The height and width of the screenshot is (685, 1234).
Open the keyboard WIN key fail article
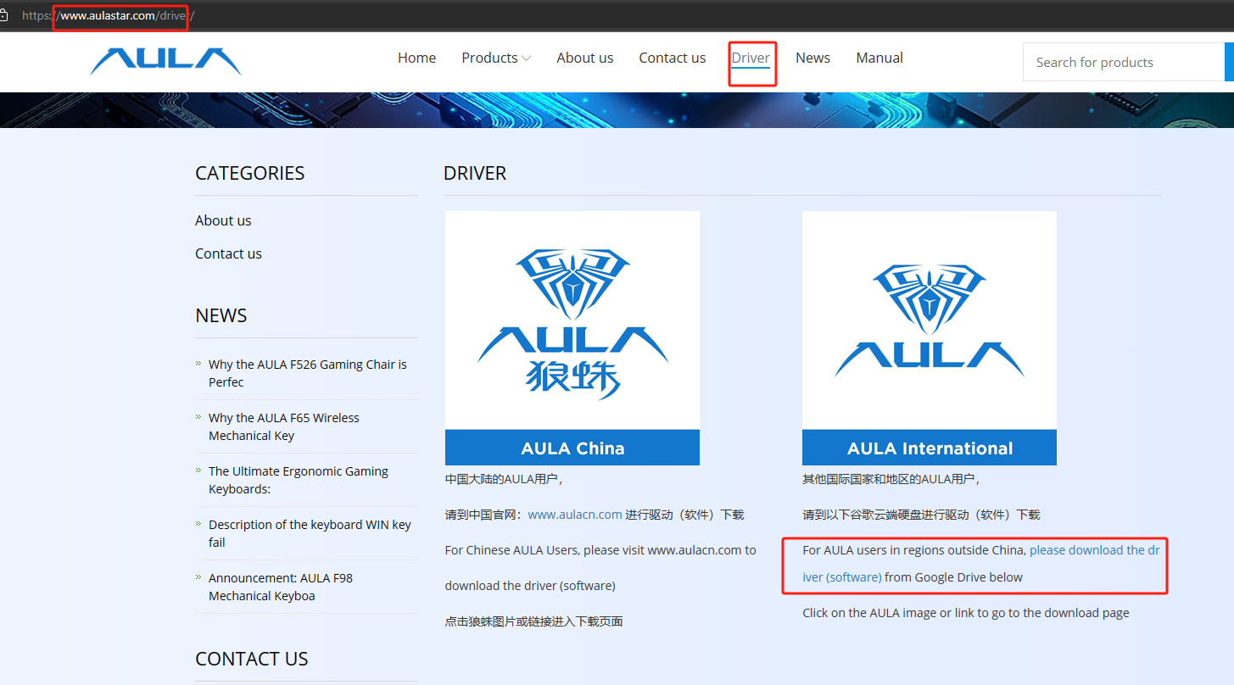pos(310,533)
